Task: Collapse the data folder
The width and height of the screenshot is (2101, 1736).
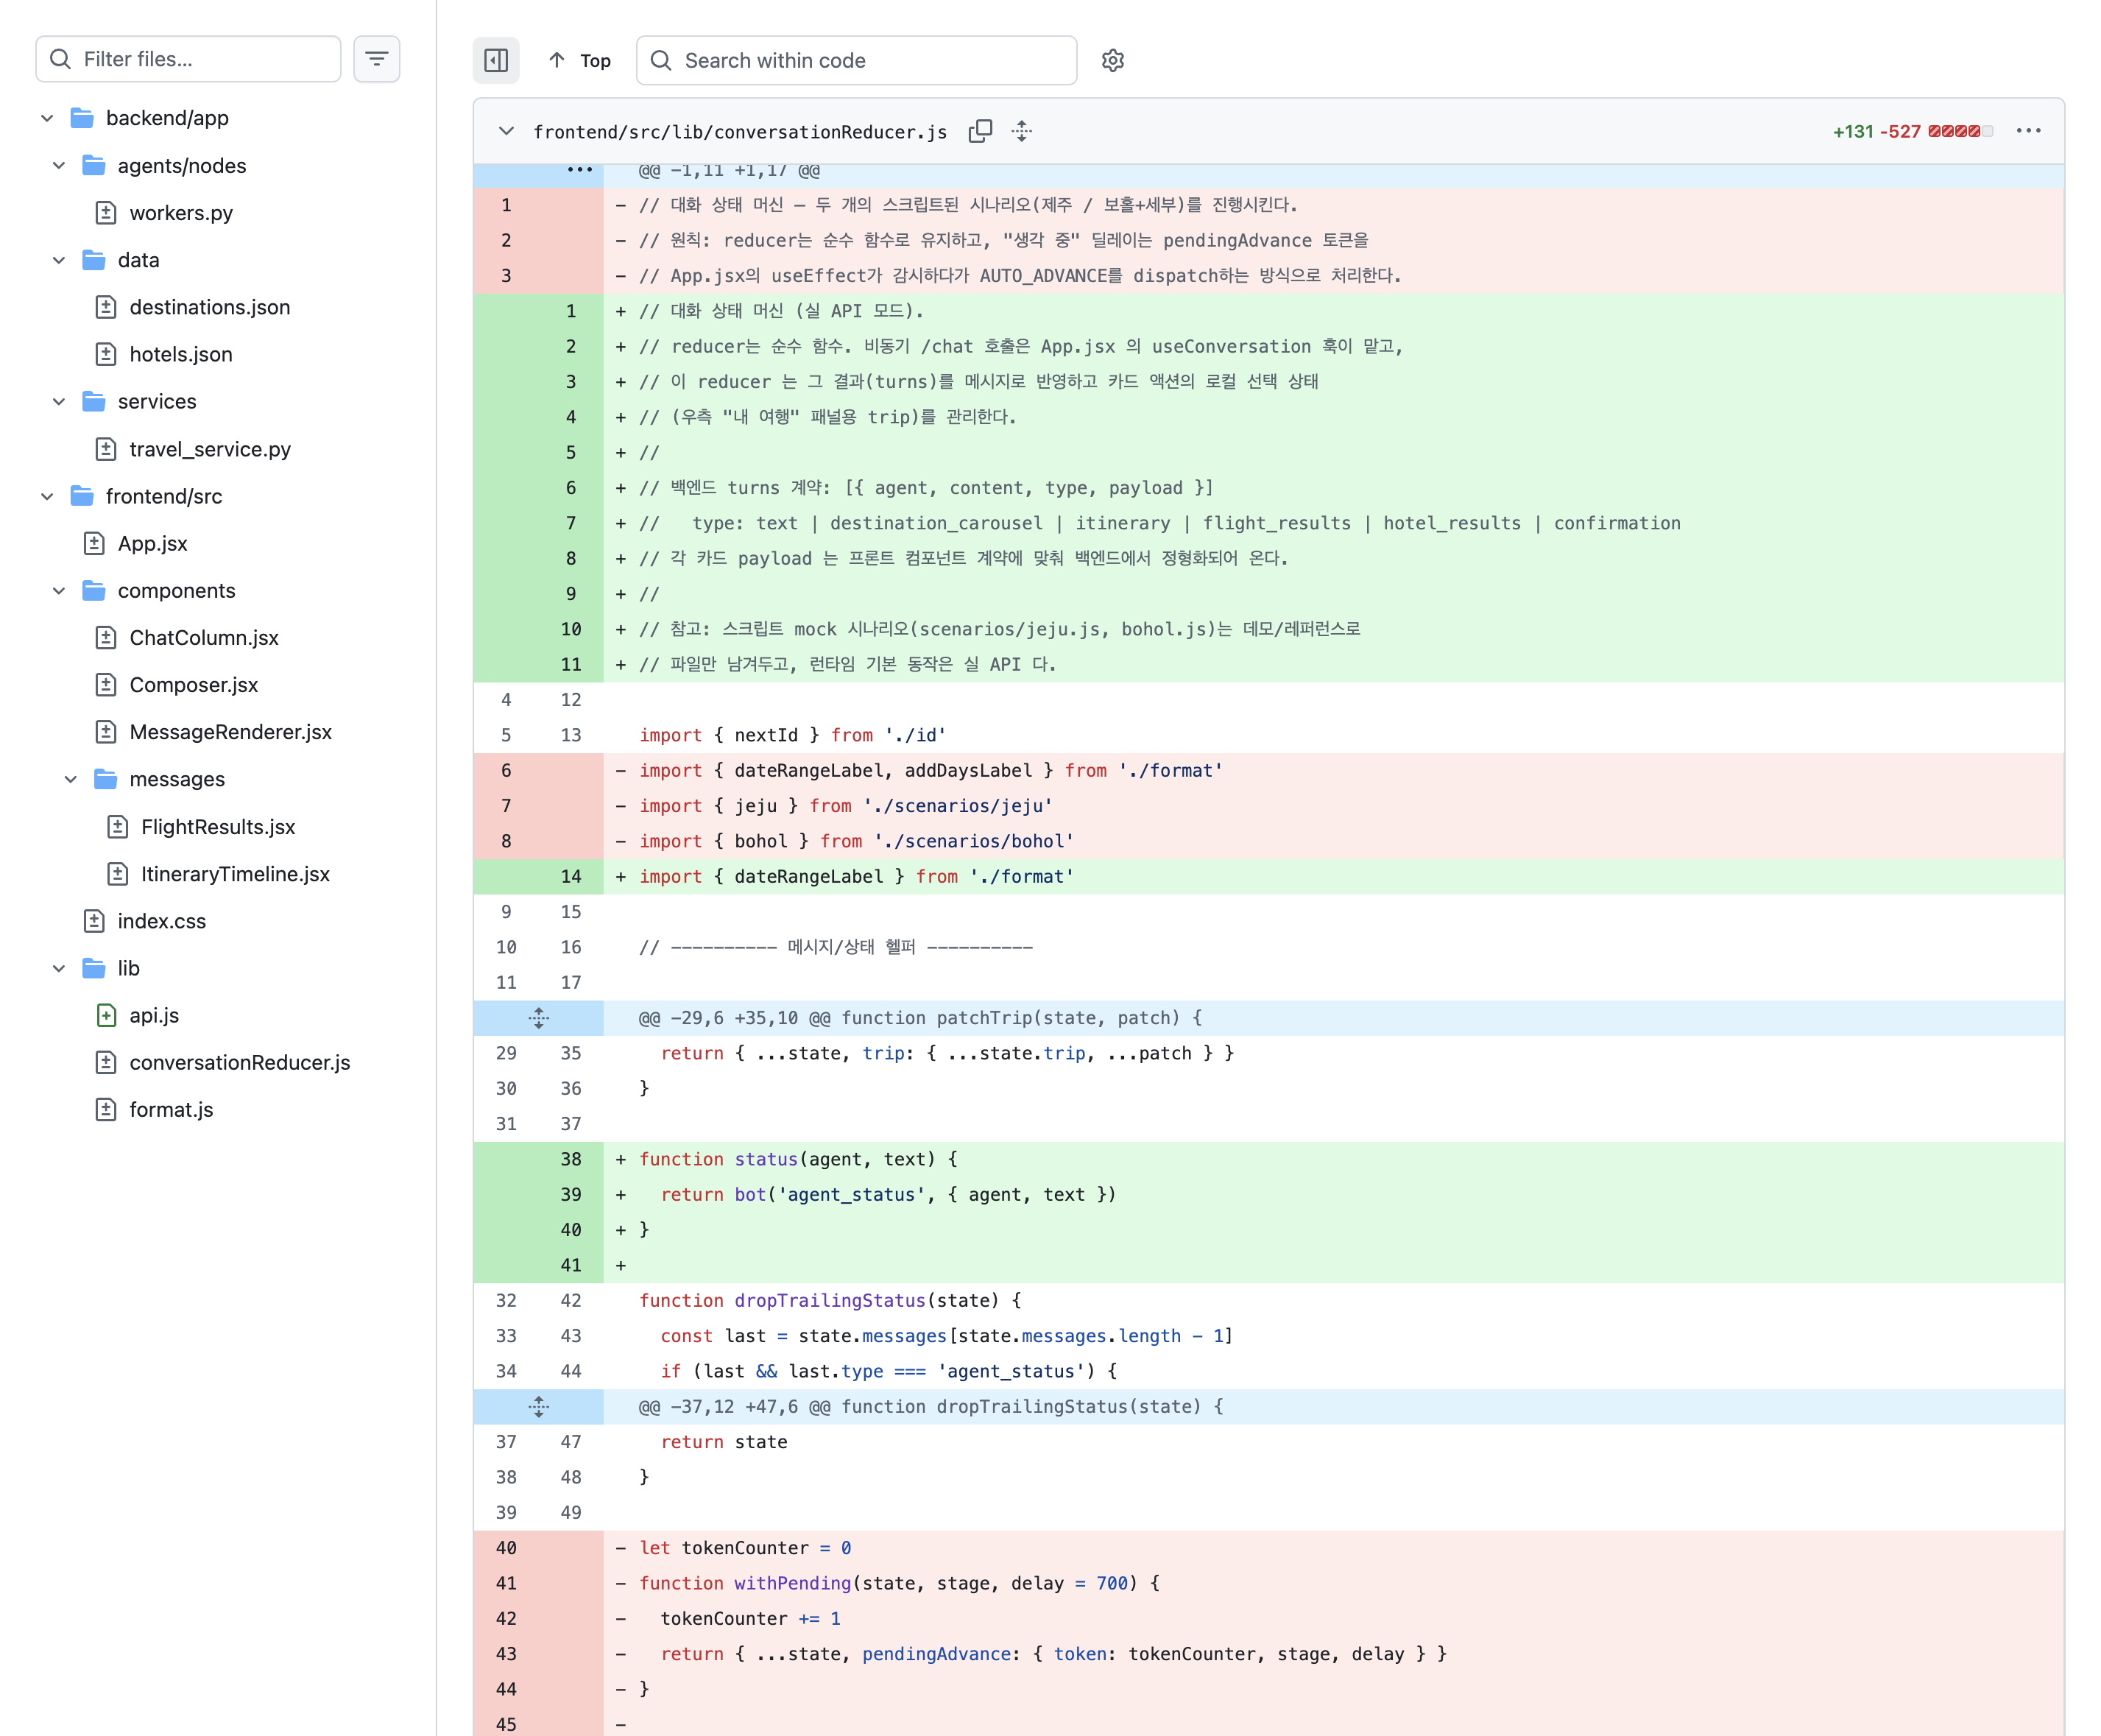Action: pos(59,260)
